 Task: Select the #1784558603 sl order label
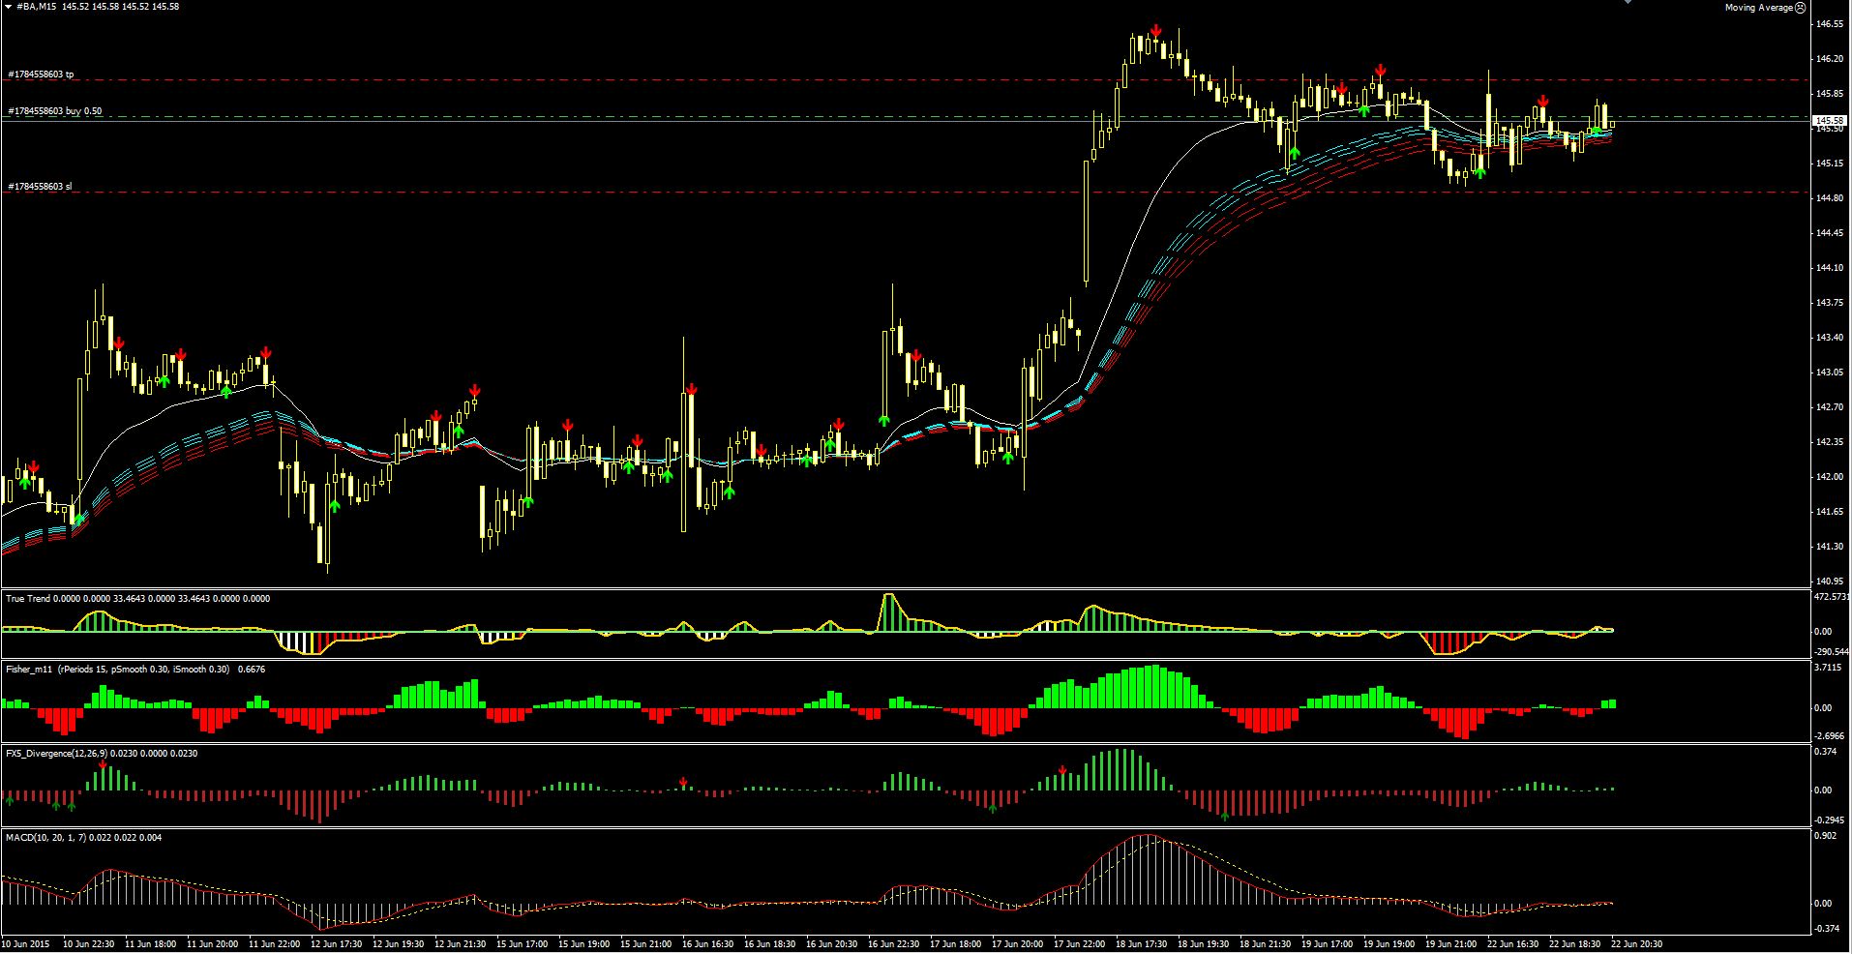coord(40,186)
